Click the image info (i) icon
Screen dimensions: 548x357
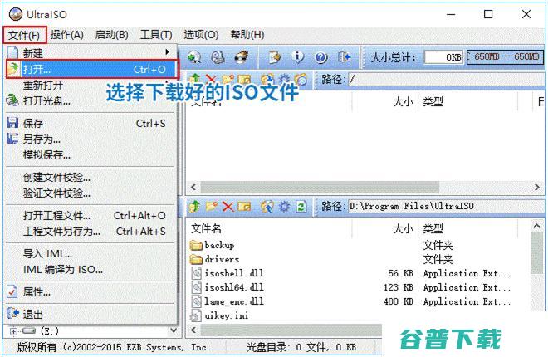pyautogui.click(x=297, y=57)
